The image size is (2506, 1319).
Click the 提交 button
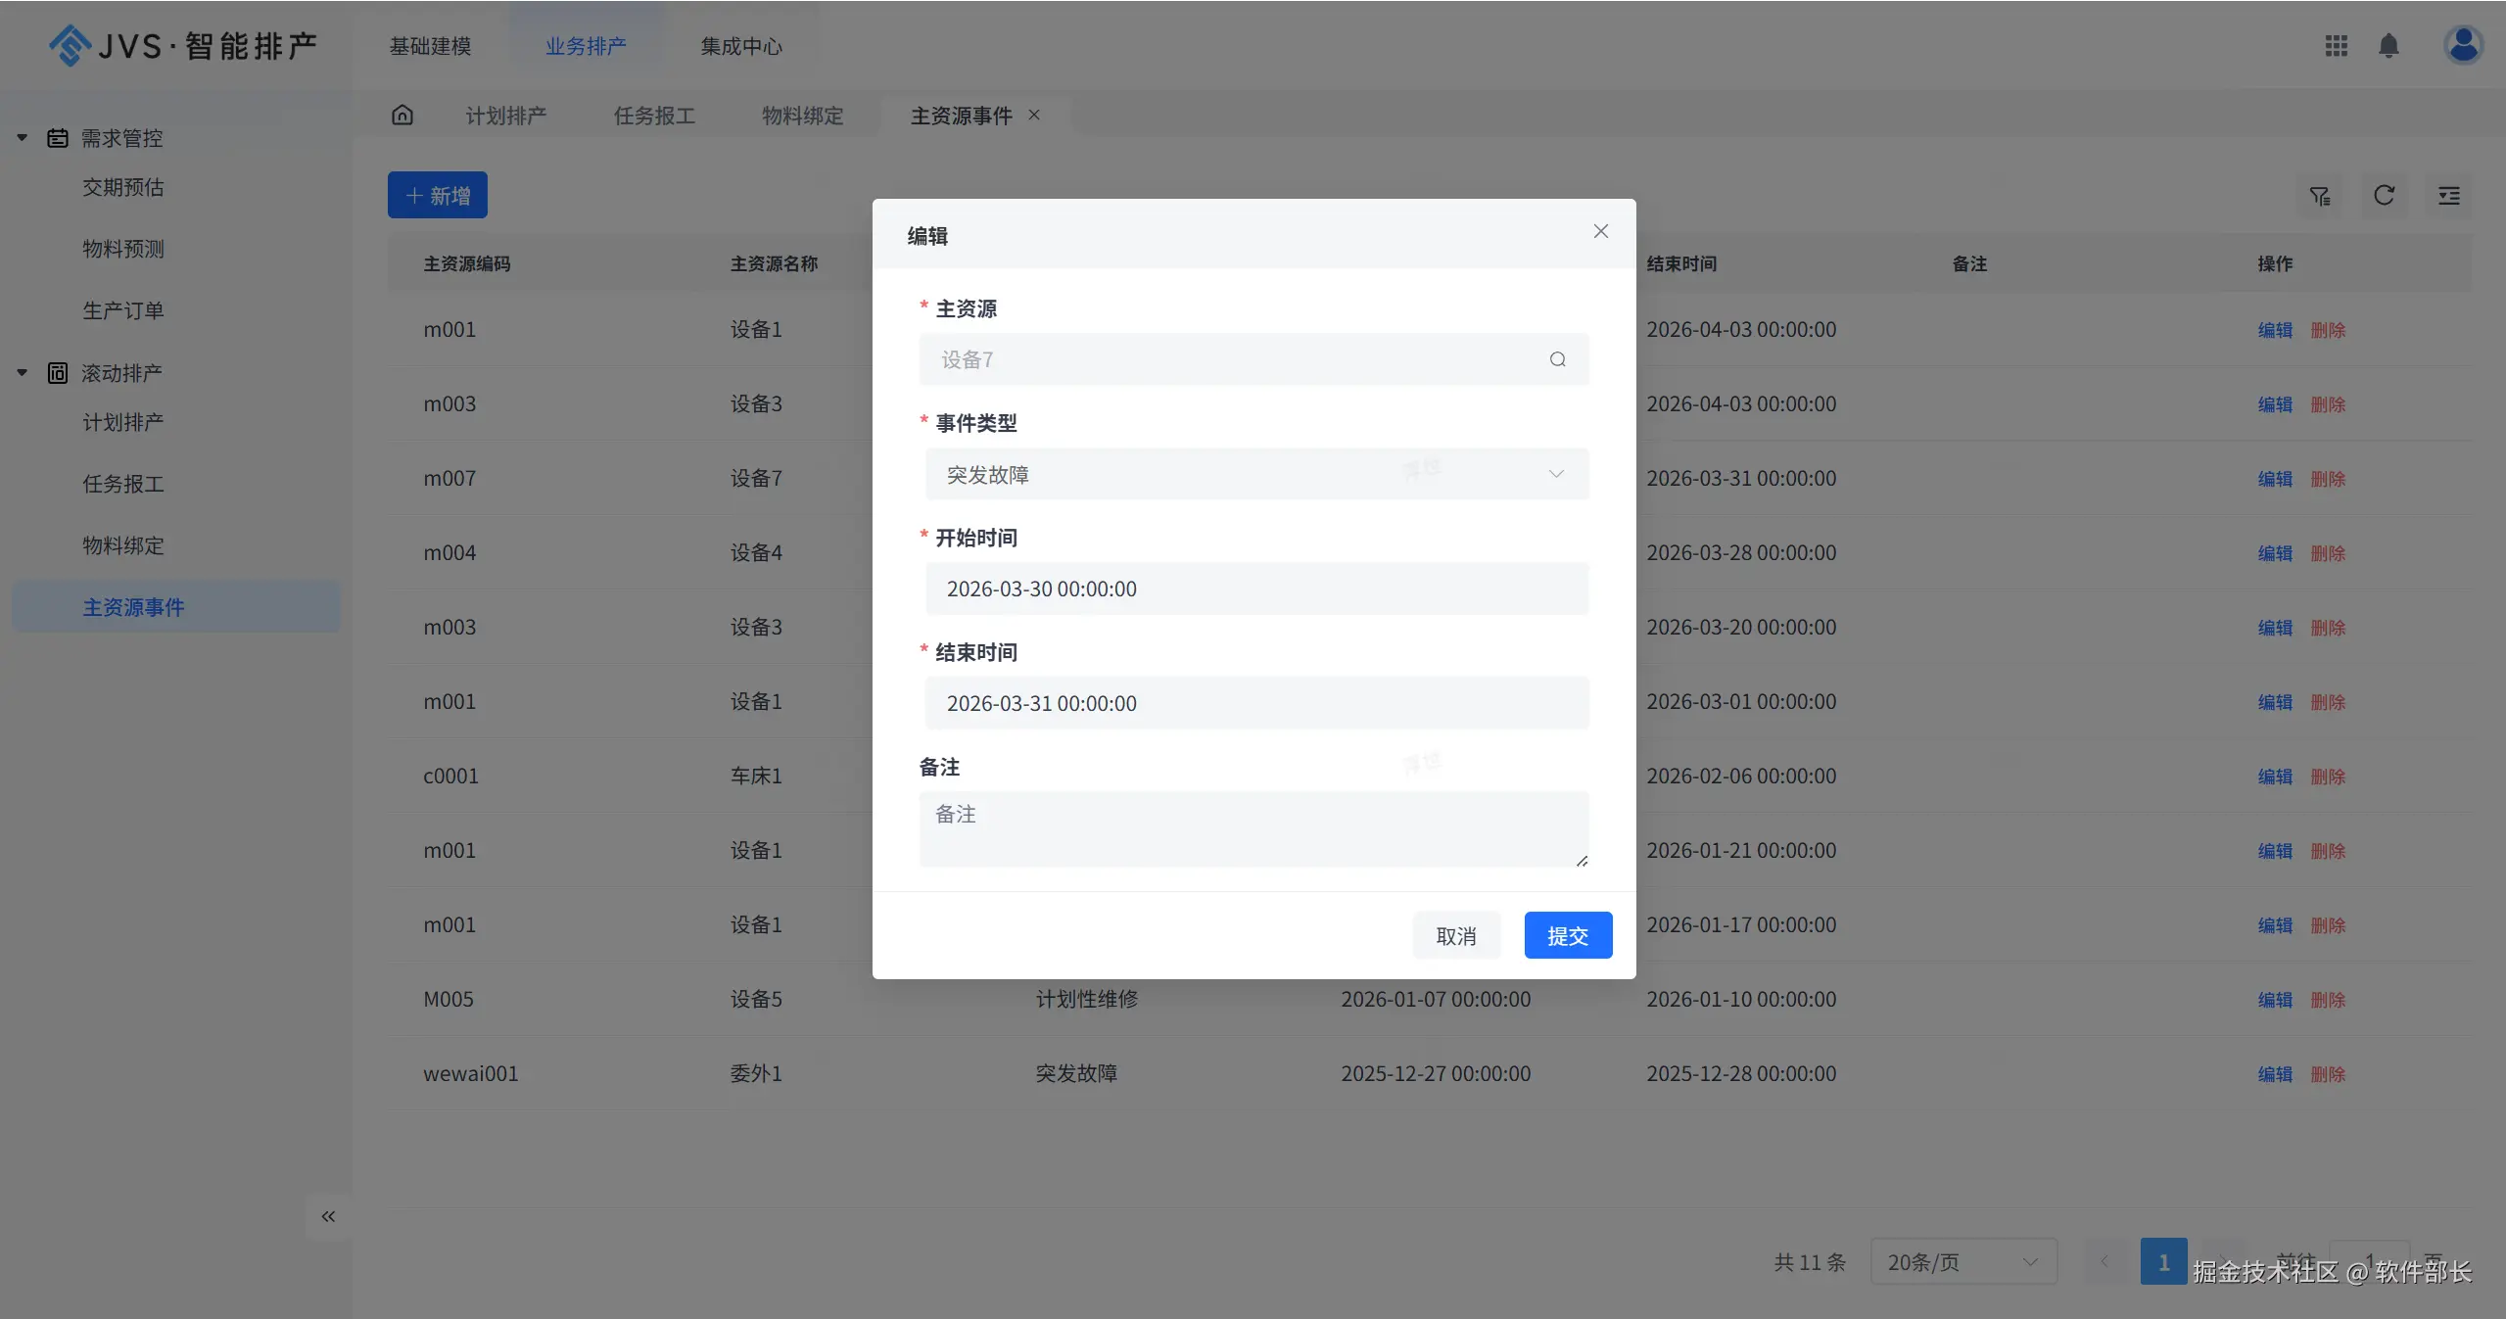pyautogui.click(x=1567, y=935)
